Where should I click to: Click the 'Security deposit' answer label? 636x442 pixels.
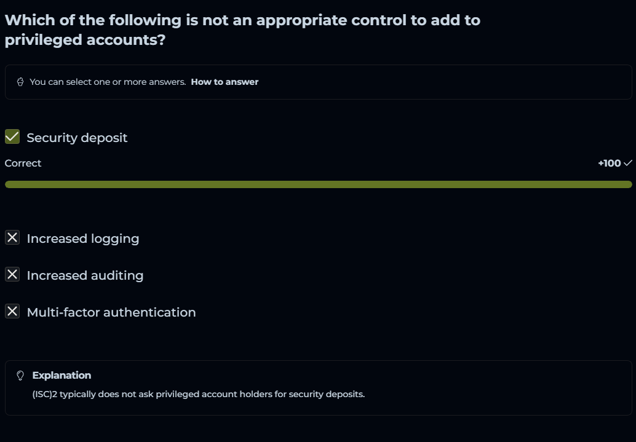coord(77,138)
